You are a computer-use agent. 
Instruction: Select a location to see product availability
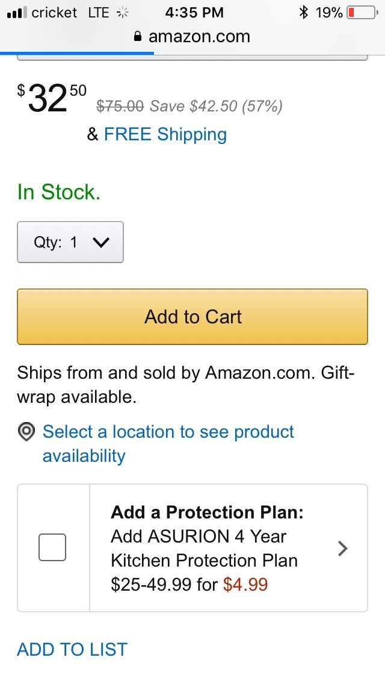(x=168, y=444)
